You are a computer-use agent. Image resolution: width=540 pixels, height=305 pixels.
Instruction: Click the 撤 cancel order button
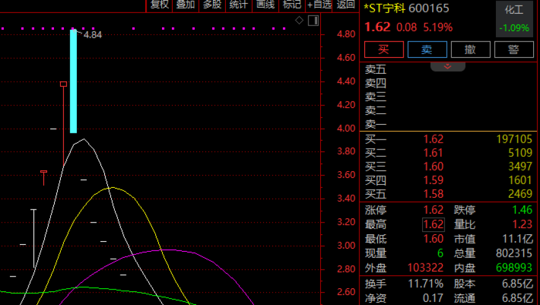coord(470,50)
